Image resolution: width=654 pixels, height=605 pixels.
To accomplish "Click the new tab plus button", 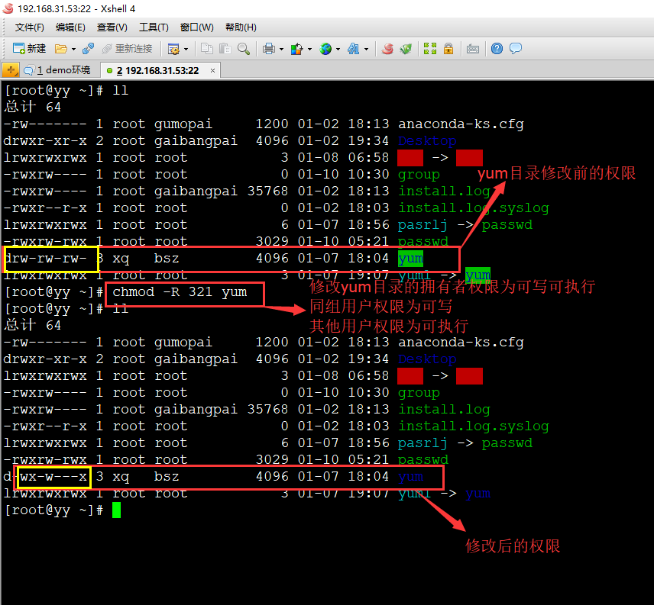I will pyautogui.click(x=10, y=69).
